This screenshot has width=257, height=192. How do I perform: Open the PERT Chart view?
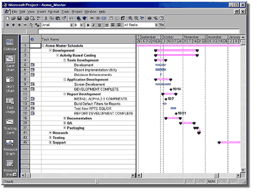(x=10, y=84)
